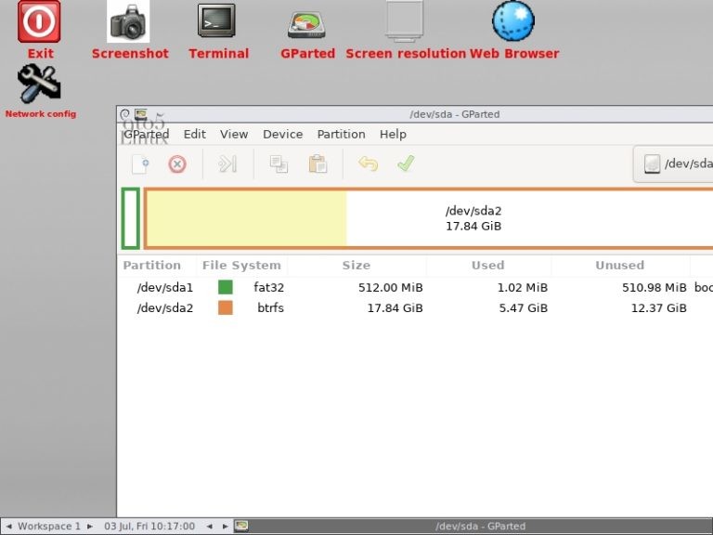
Task: Open the Network config tools icon
Action: [39, 84]
